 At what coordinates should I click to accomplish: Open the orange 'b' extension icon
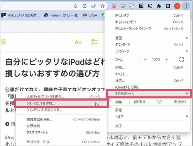coord(114,6)
